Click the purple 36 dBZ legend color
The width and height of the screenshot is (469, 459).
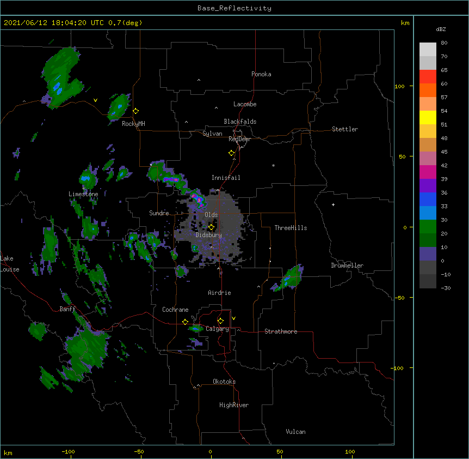428,185
